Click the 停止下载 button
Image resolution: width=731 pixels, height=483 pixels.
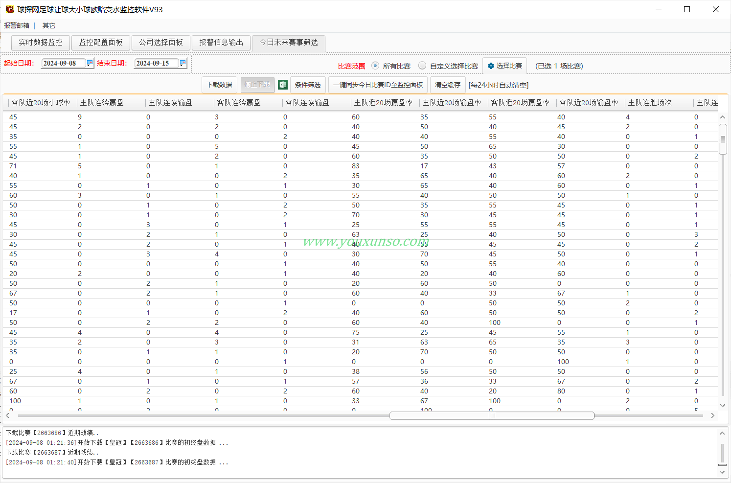[257, 85]
